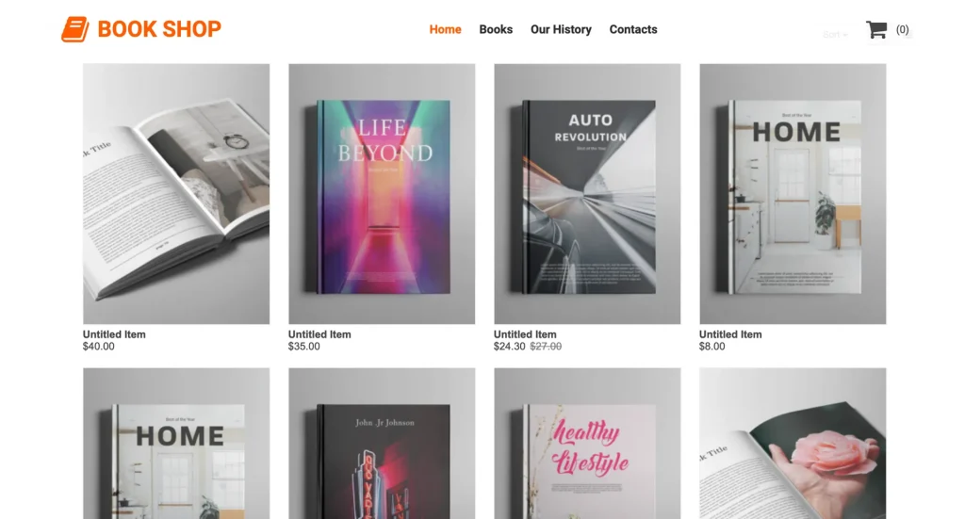This screenshot has height=519, width=965.
Task: Navigate to Contacts in the menu
Action: tap(633, 29)
